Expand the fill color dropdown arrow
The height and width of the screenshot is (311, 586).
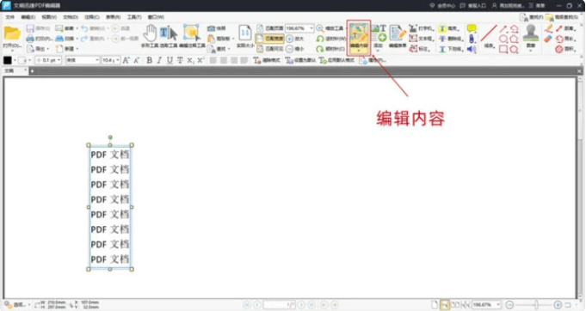click(x=29, y=60)
